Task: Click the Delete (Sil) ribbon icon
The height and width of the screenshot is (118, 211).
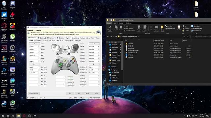Action: tap(151, 28)
